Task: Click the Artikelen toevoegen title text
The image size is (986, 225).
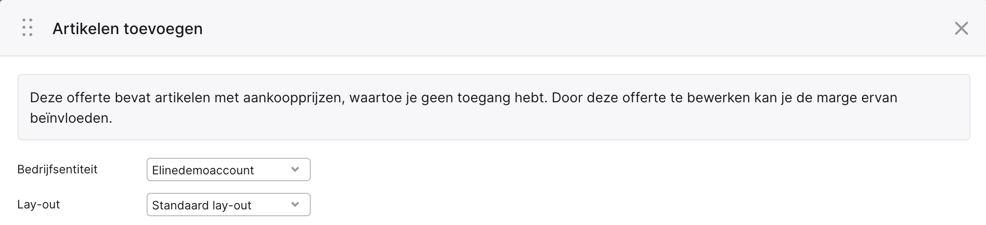Action: tap(128, 29)
